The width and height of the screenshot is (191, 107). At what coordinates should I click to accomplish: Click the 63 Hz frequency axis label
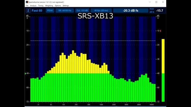[x=51, y=105]
